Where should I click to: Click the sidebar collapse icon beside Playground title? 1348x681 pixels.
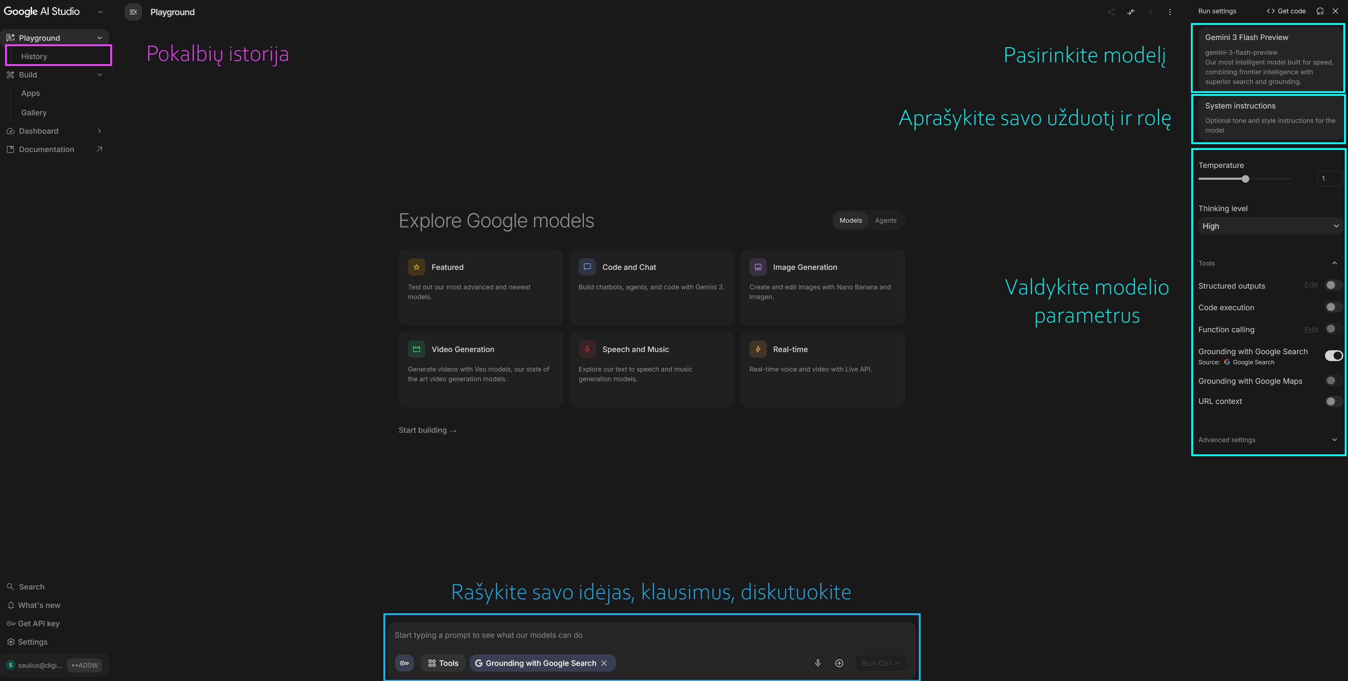point(133,12)
